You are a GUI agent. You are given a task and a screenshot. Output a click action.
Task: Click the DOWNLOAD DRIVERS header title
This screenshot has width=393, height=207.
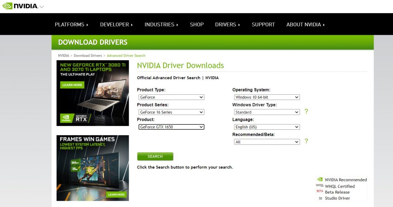93,42
